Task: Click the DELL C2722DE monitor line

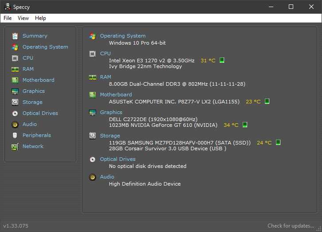Action: [x=153, y=119]
